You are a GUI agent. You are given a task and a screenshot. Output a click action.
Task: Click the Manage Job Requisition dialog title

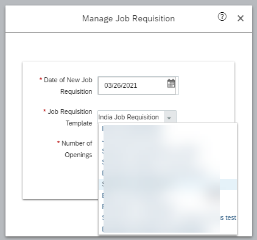[x=128, y=18]
